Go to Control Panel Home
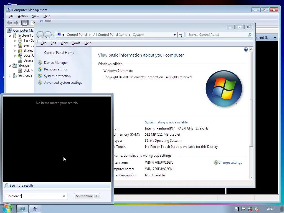This screenshot has width=284, height=213. click(59, 53)
